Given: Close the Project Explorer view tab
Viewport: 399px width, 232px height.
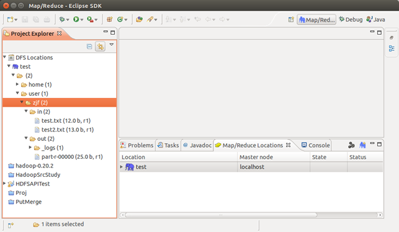Looking at the screenshot, I should pyautogui.click(x=60, y=33).
